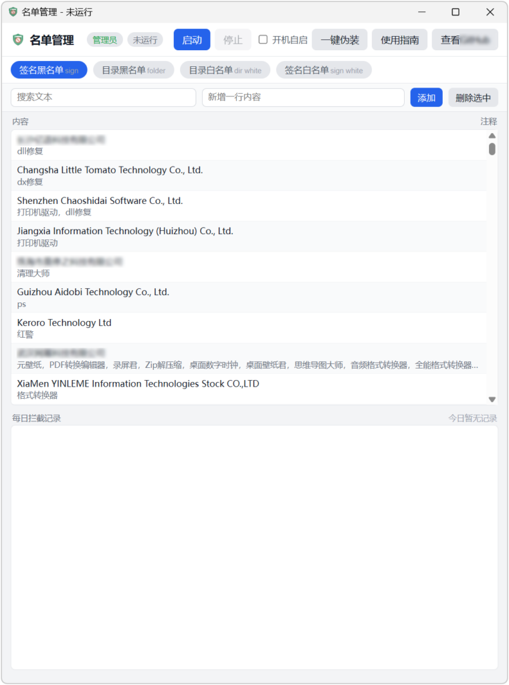Click 删除选中 to delete selection

pyautogui.click(x=473, y=98)
